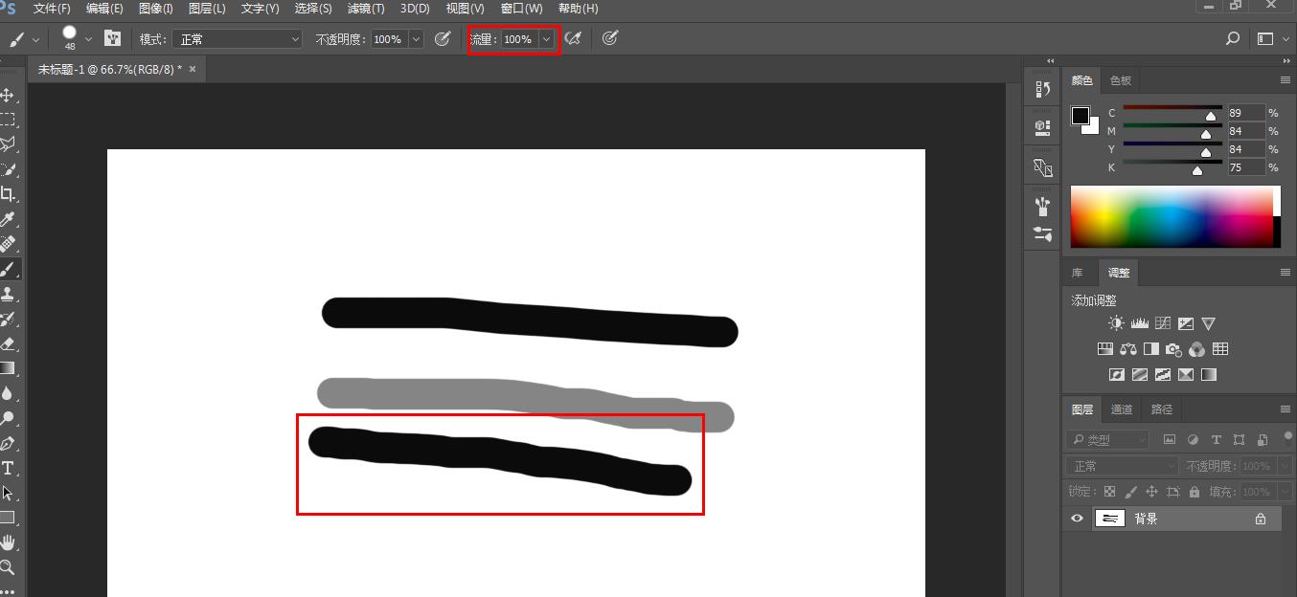Open the layer 类型 filter dropdown
The height and width of the screenshot is (597, 1297).
click(x=1107, y=440)
